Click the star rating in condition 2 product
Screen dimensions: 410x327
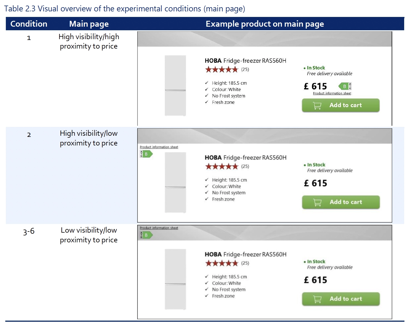[x=222, y=166]
